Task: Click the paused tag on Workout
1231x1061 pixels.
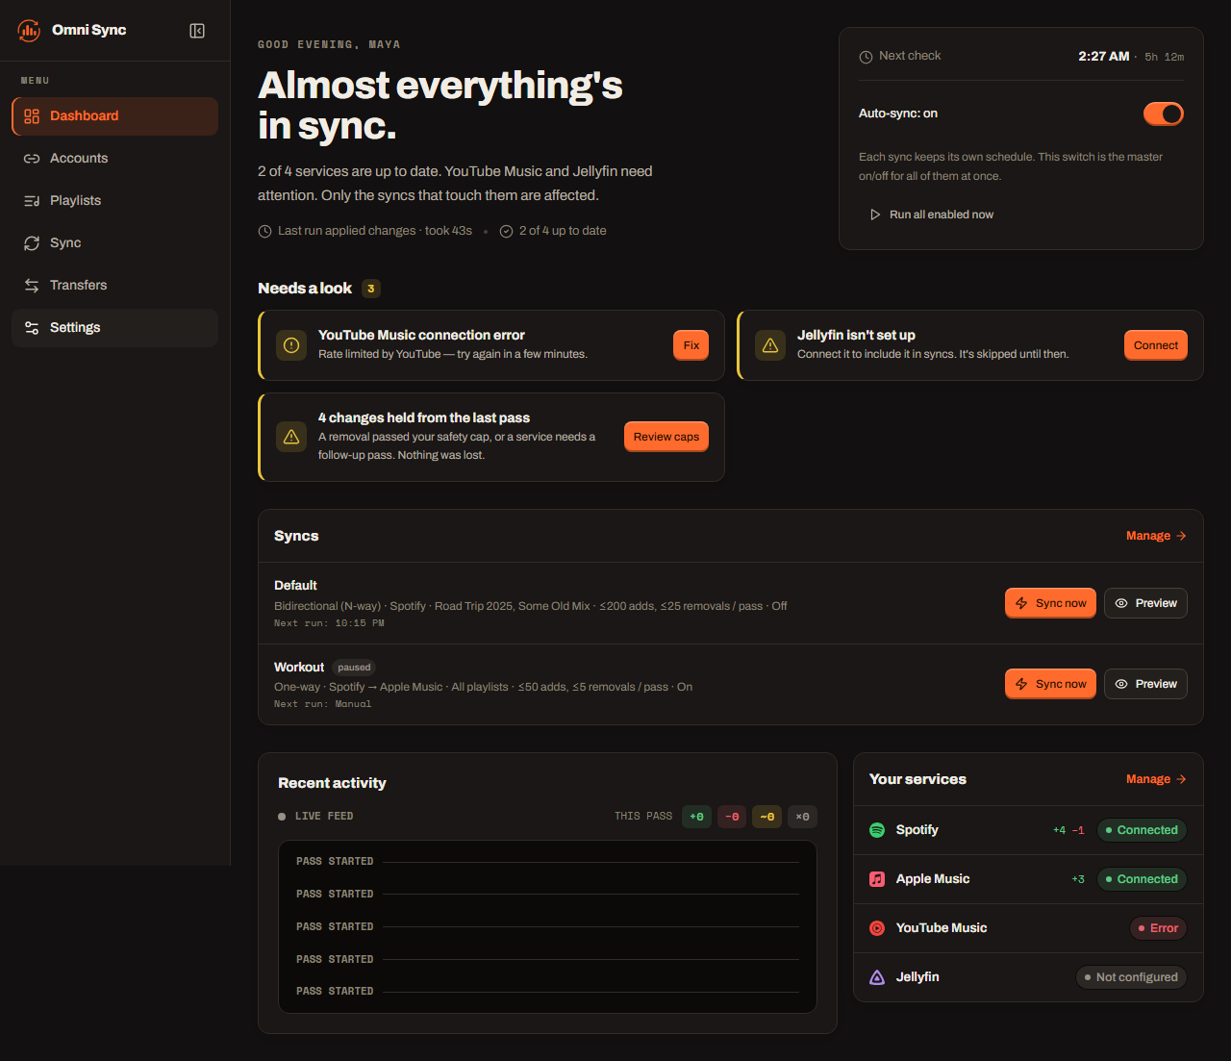Action: tap(354, 668)
